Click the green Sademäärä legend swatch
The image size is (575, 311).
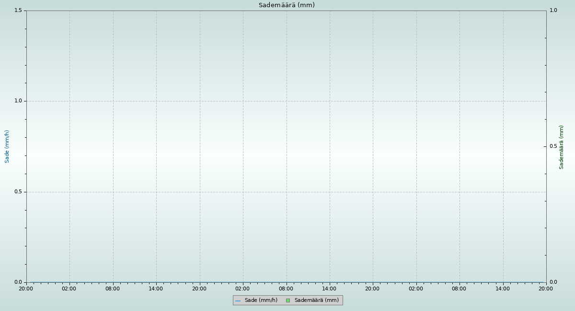click(288, 300)
